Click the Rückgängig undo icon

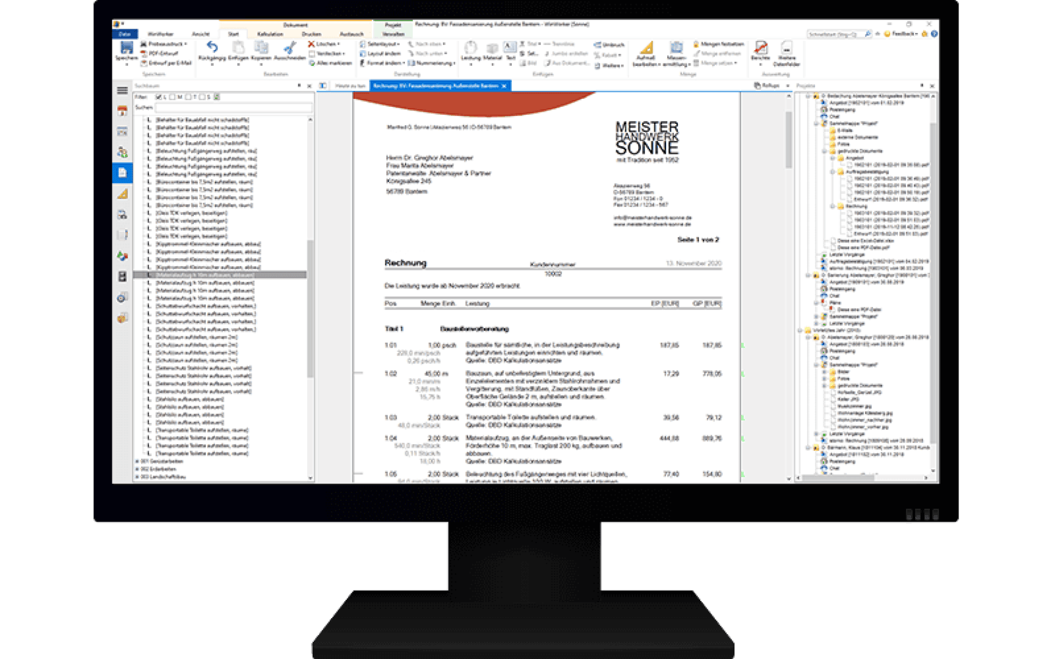pos(212,48)
